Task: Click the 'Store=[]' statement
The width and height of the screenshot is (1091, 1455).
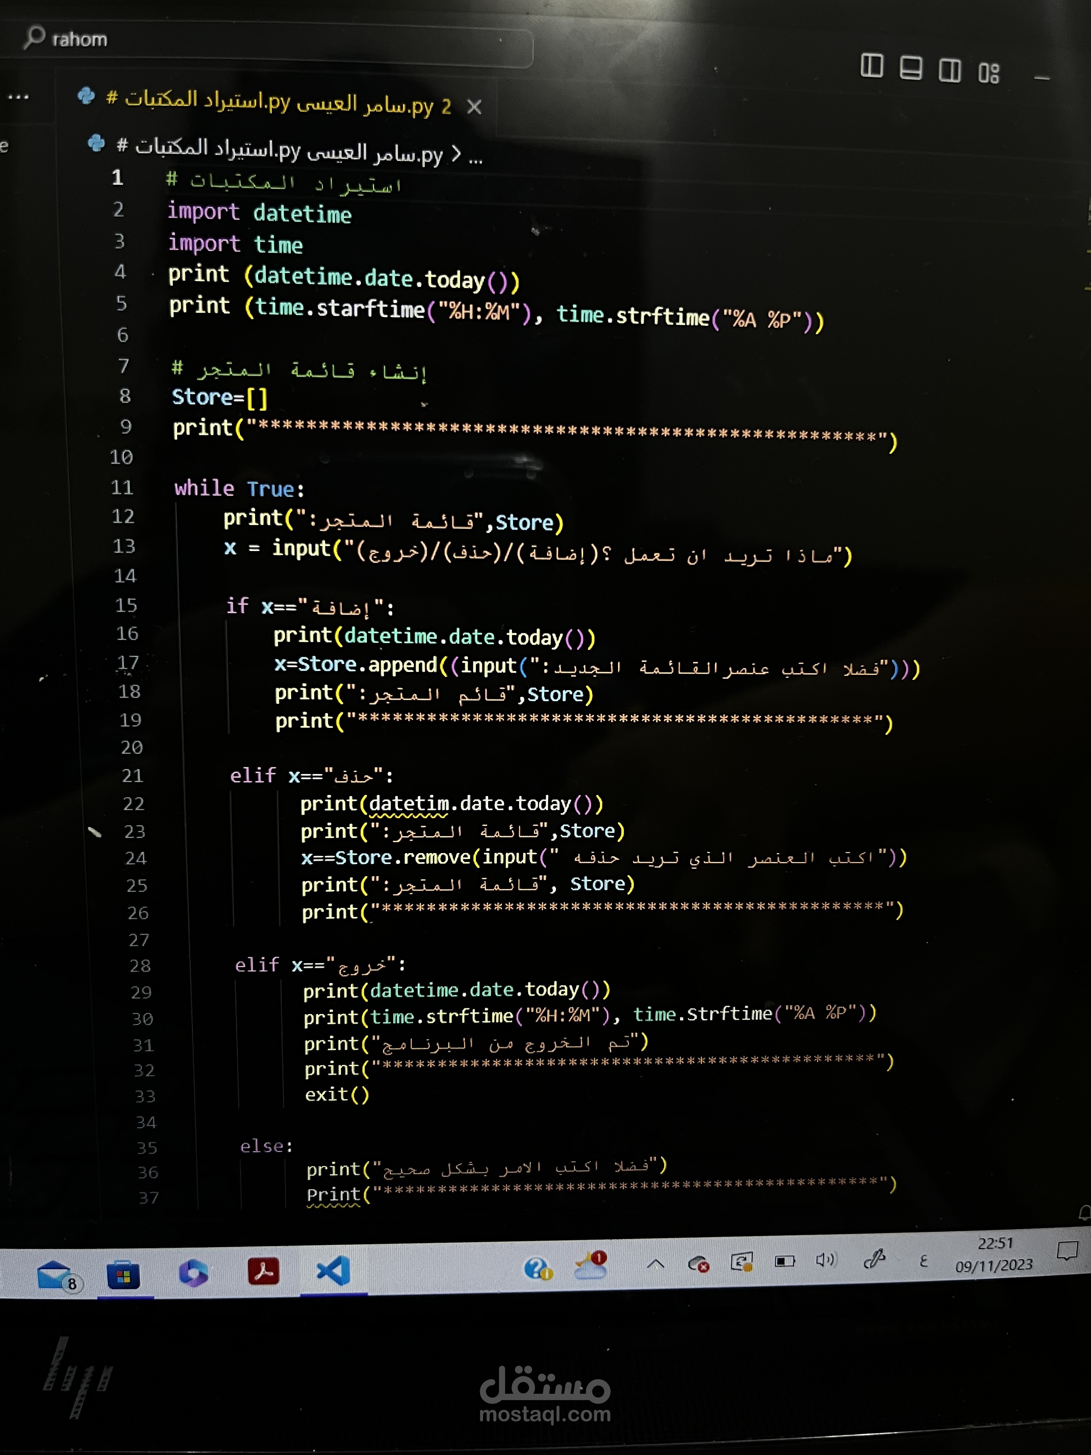Action: pyautogui.click(x=220, y=397)
